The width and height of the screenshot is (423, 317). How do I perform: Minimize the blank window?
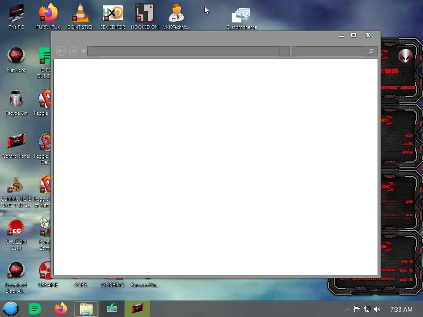pyautogui.click(x=341, y=36)
